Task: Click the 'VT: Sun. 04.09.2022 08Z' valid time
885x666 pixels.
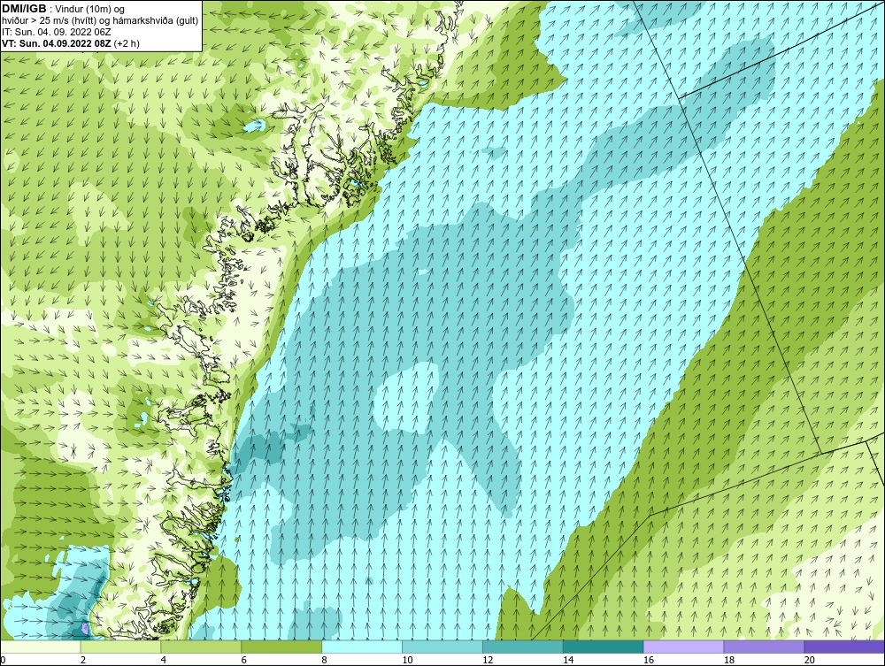Action: point(56,43)
